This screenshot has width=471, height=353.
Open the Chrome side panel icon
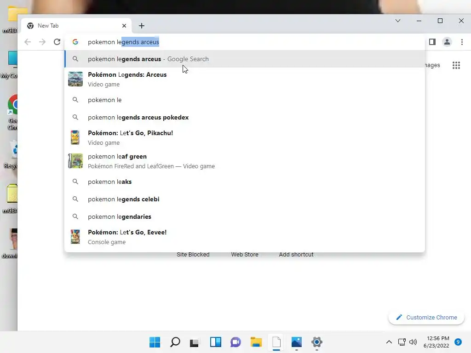pyautogui.click(x=432, y=42)
